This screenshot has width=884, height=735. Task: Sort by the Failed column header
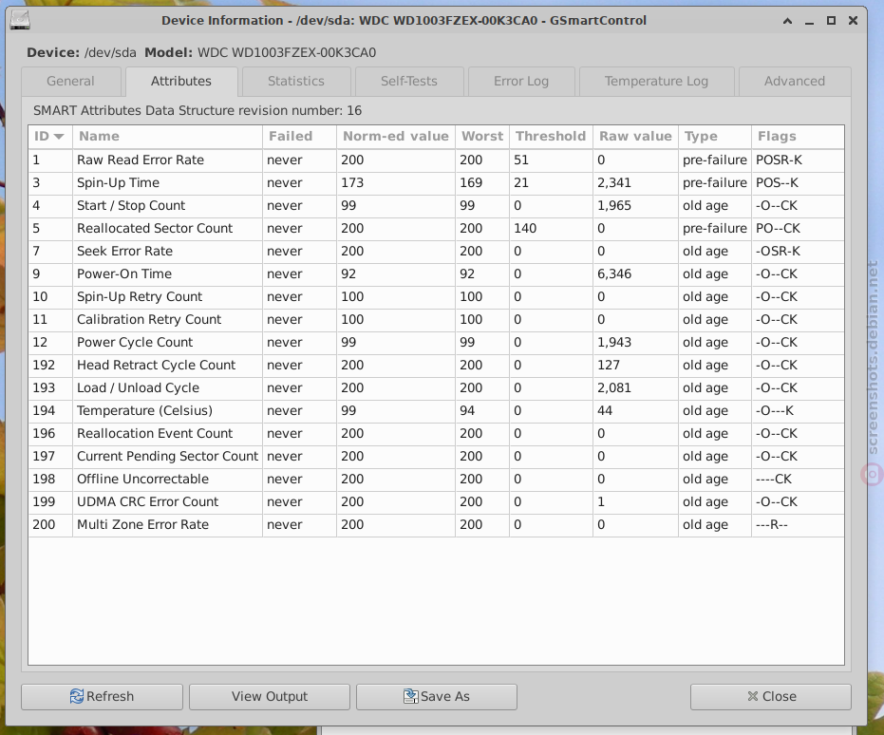(x=299, y=137)
